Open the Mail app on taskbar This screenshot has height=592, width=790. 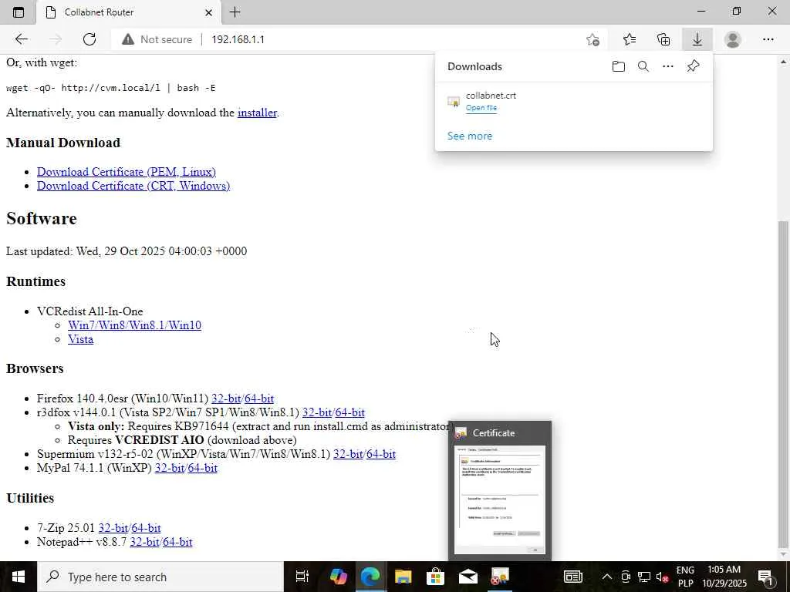click(x=468, y=577)
